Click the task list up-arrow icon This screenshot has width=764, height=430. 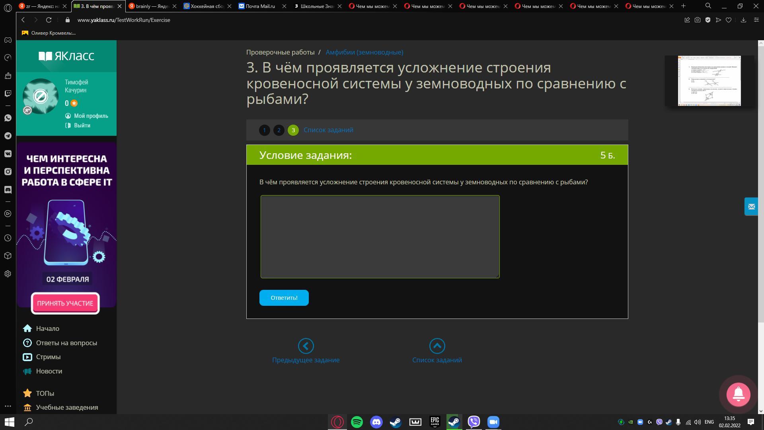click(437, 346)
